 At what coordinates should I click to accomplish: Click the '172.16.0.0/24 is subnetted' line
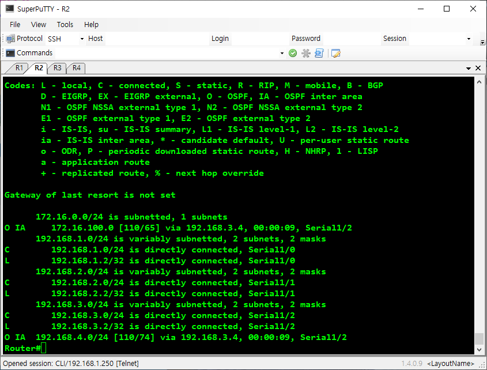(131, 217)
